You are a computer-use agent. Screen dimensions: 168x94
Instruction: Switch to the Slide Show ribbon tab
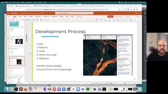[x=54, y=16]
